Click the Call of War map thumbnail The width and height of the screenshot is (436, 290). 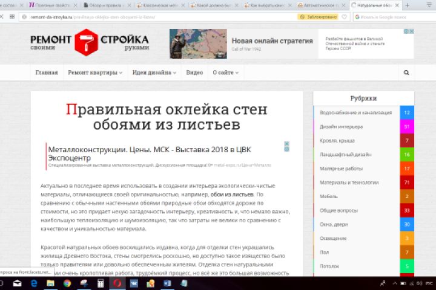coord(198,44)
